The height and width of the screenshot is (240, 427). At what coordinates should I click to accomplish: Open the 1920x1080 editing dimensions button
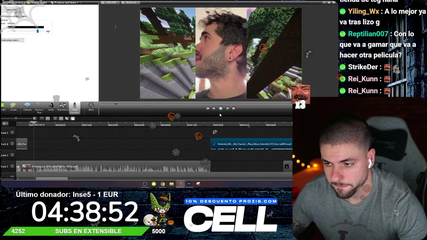(x=111, y=3)
